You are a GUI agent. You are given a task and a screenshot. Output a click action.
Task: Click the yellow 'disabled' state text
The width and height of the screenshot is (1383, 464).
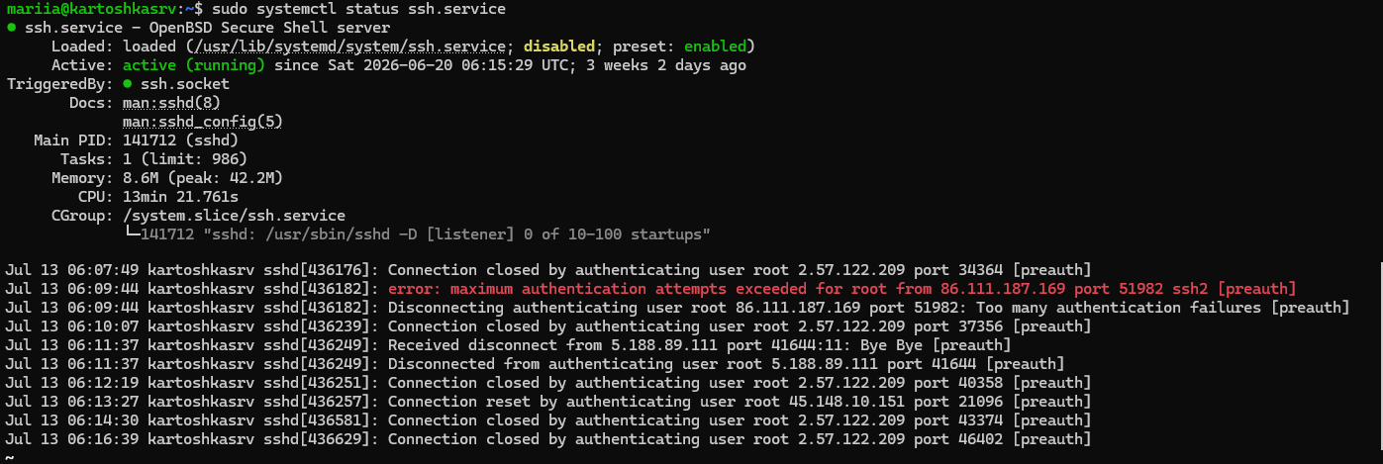pos(559,46)
